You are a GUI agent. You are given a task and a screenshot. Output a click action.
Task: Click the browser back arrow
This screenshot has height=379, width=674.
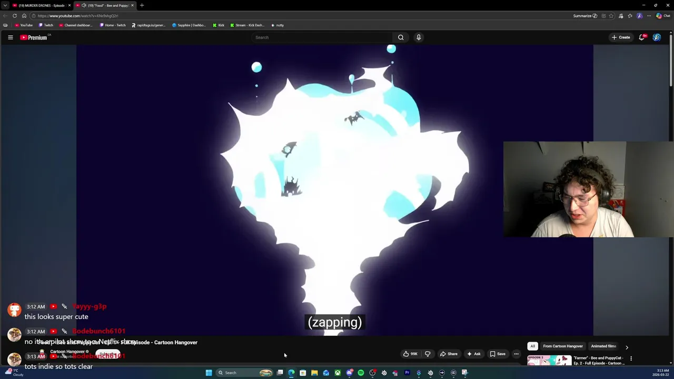[x=5, y=16]
